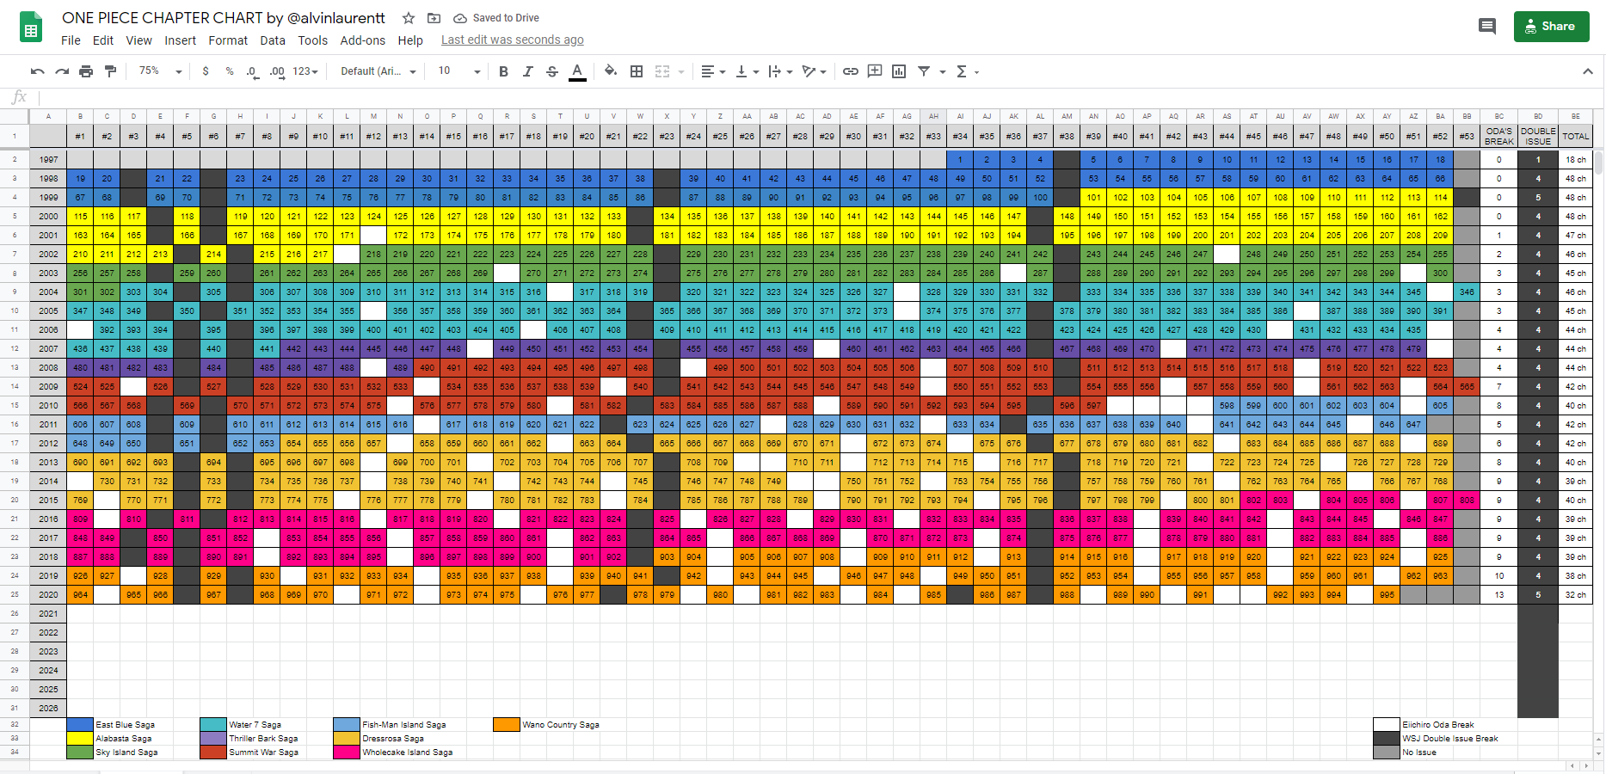Expand merge type dropdown arrow
The width and height of the screenshot is (1606, 774).
(x=681, y=72)
